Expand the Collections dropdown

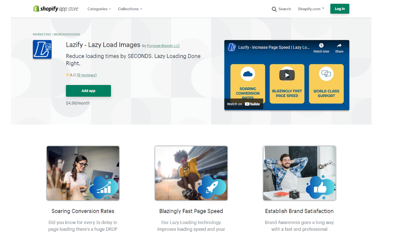[x=130, y=9]
